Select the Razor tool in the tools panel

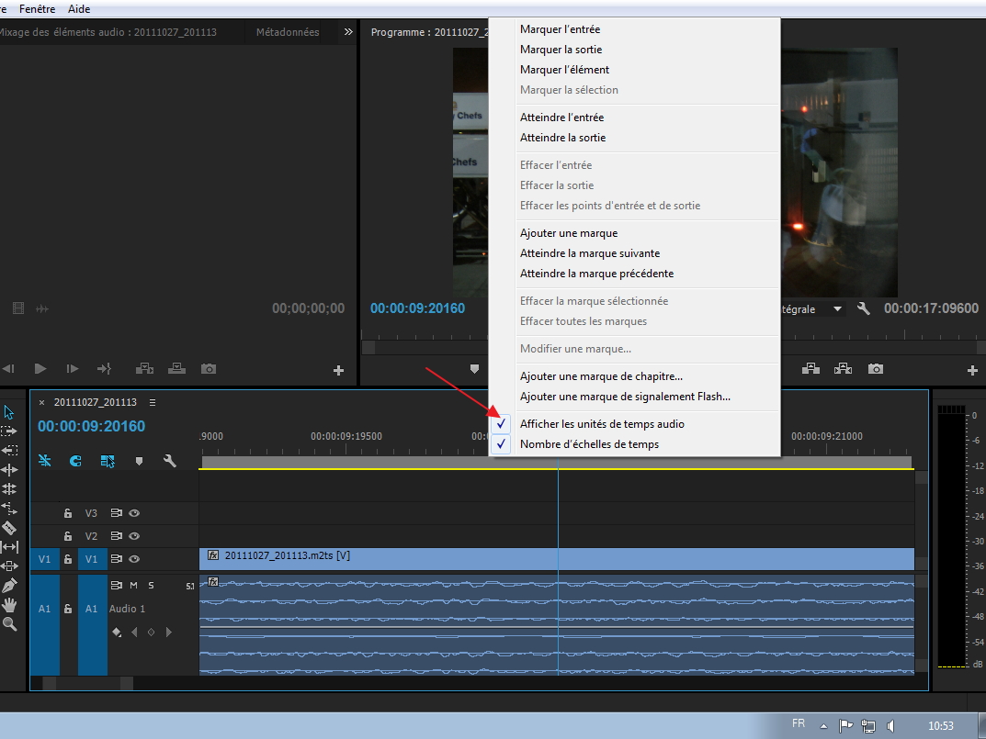pyautogui.click(x=9, y=528)
